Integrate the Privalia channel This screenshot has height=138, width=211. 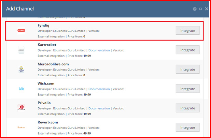pos(187,108)
